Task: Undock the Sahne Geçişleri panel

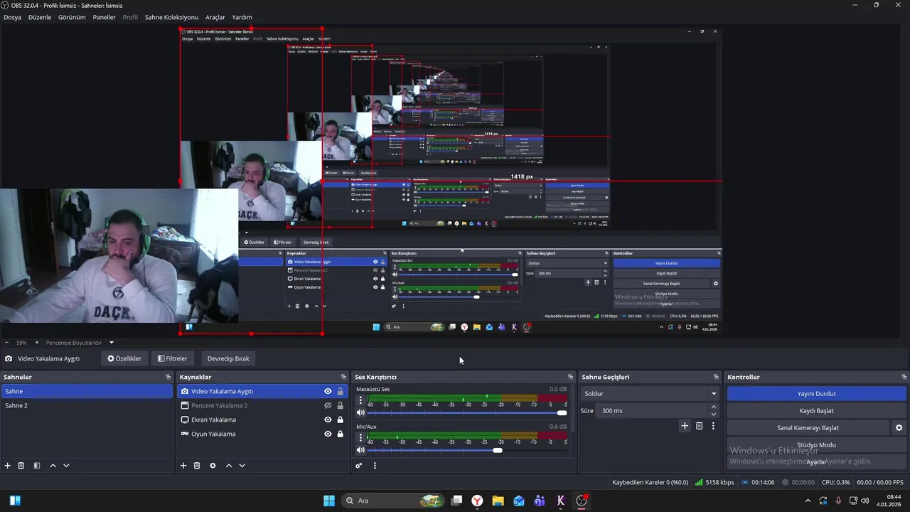Action: coord(716,377)
